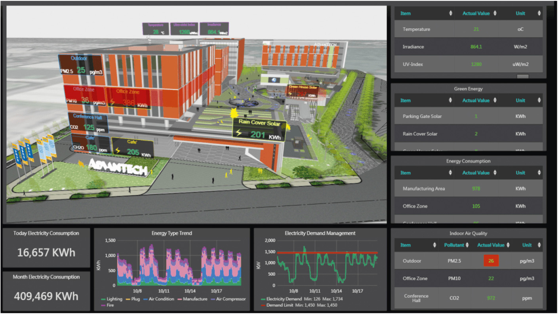Select the Rain Cover Solar table row

point(468,134)
